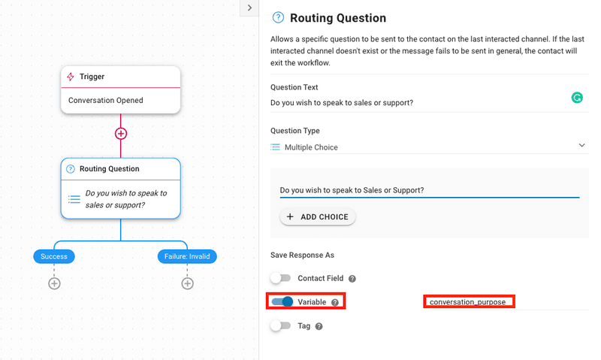This screenshot has height=360, width=601.
Task: Click the ADD CHOICE button
Action: pyautogui.click(x=317, y=216)
